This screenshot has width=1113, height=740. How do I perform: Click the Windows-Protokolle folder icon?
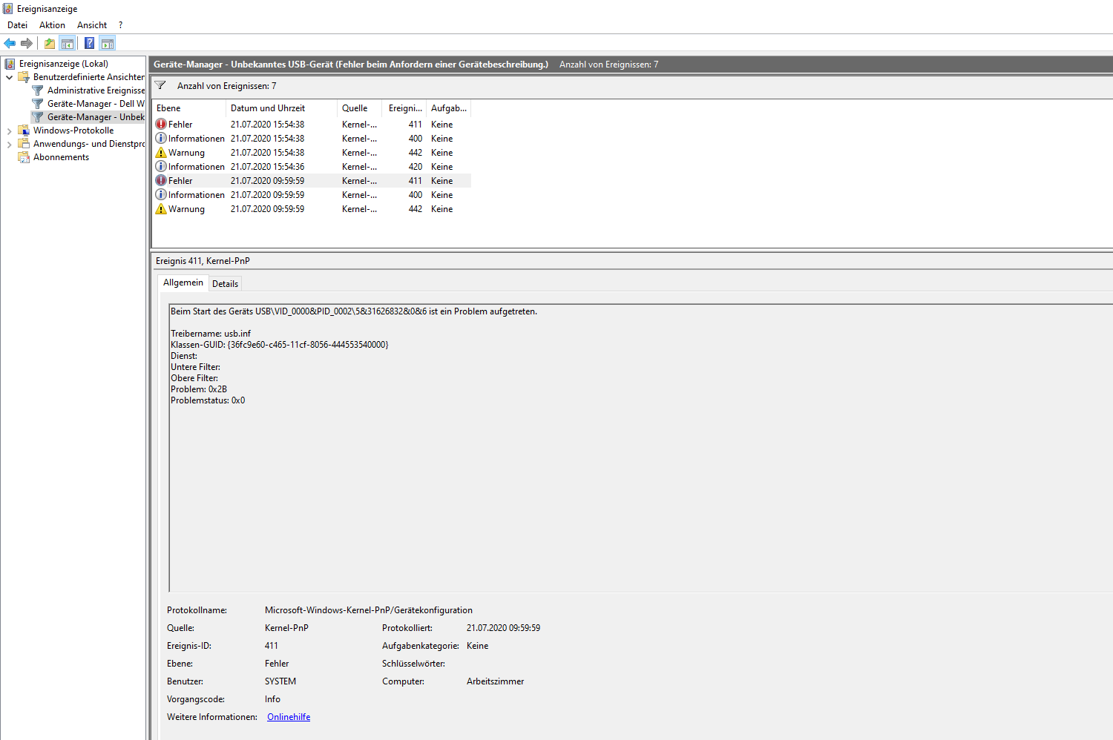click(x=24, y=130)
